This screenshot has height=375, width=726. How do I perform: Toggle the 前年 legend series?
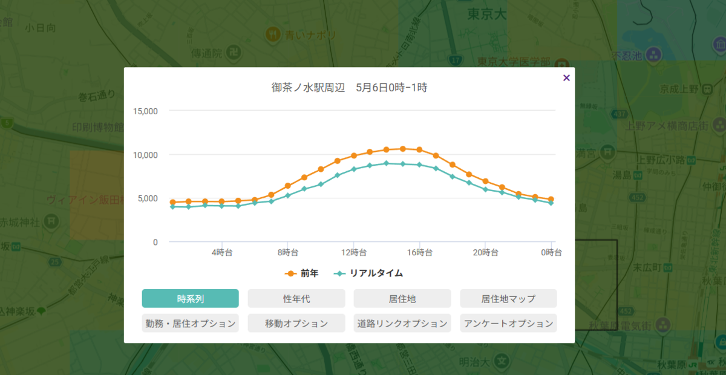301,273
